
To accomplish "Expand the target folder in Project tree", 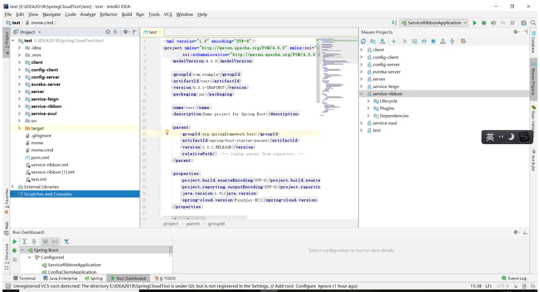I will coord(19,128).
